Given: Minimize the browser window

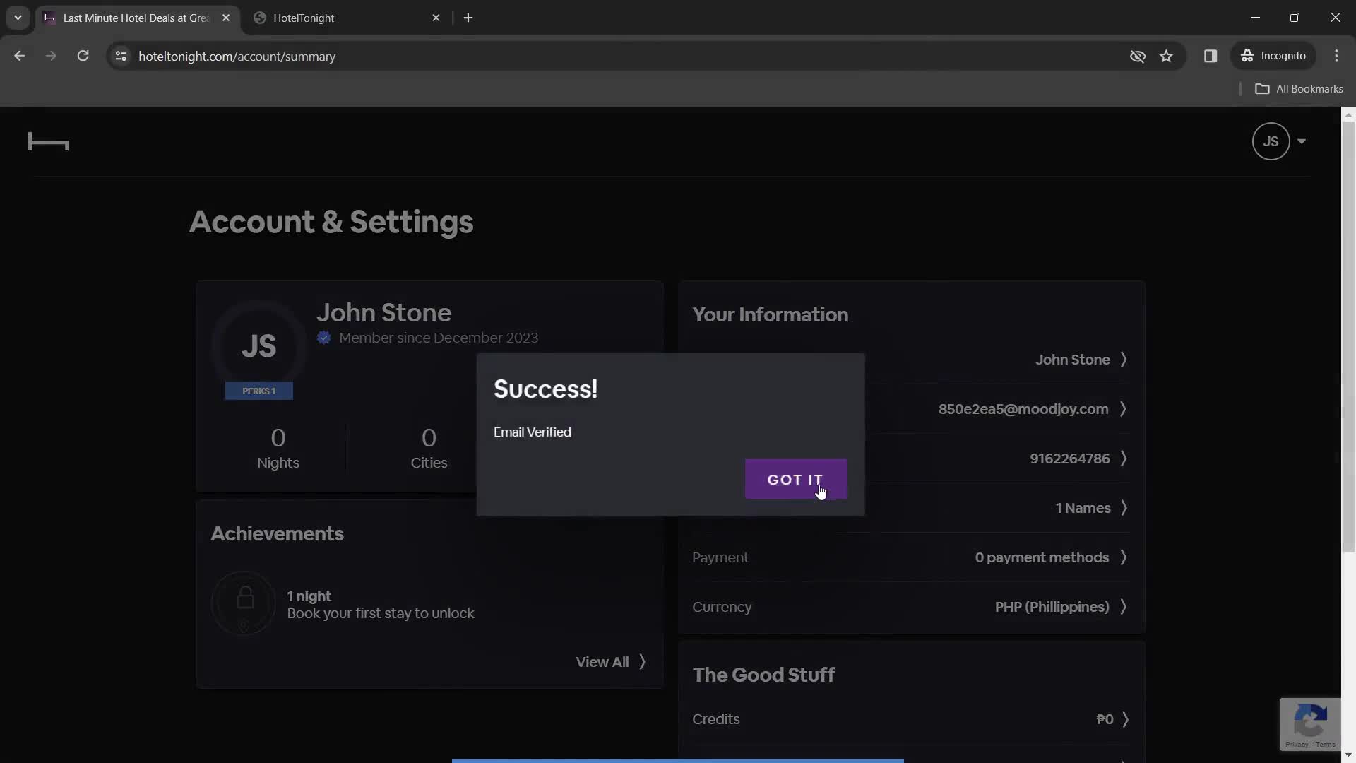Looking at the screenshot, I should [x=1255, y=18].
